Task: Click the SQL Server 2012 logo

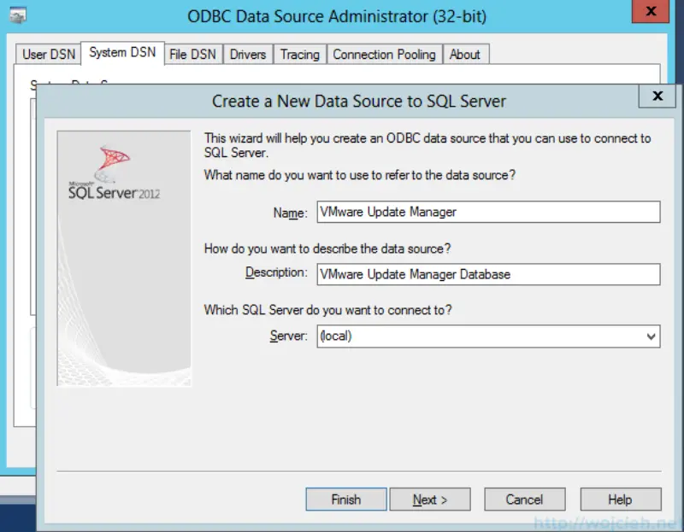Action: pos(115,171)
